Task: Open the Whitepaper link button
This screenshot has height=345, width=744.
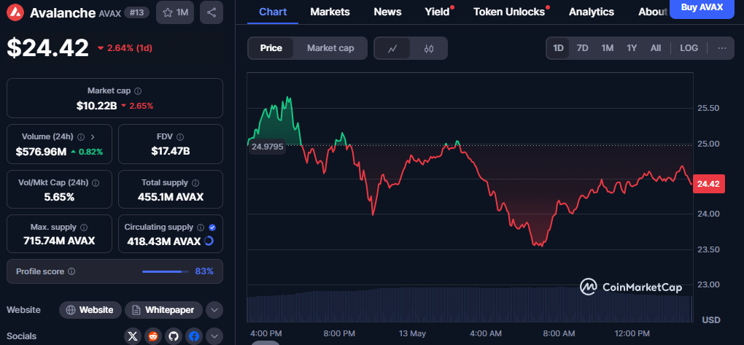Action: (x=163, y=310)
